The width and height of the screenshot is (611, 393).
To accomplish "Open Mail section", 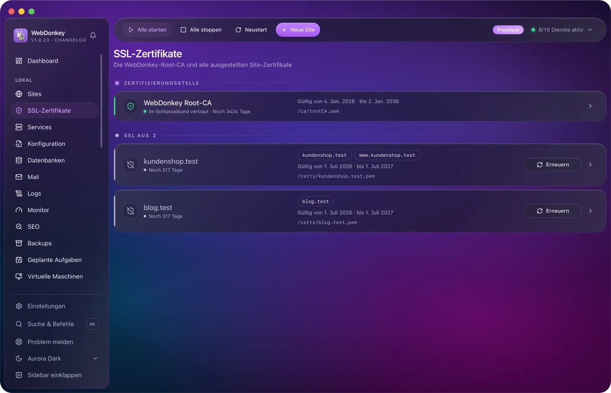I will [x=55, y=177].
